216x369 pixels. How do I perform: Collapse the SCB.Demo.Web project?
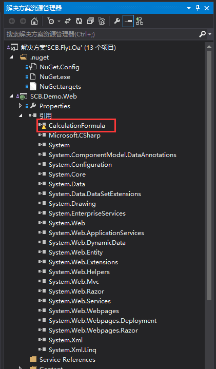click(11, 96)
